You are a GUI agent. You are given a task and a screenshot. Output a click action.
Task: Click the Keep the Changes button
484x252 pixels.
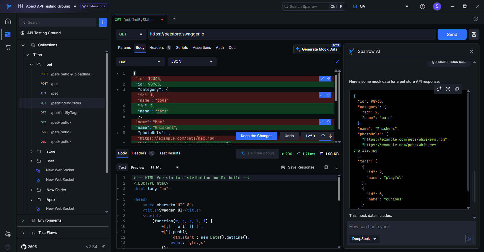[257, 136]
